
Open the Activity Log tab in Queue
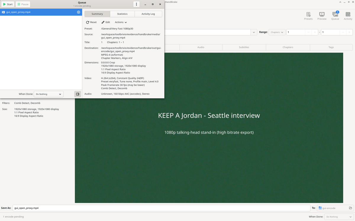pos(148,14)
